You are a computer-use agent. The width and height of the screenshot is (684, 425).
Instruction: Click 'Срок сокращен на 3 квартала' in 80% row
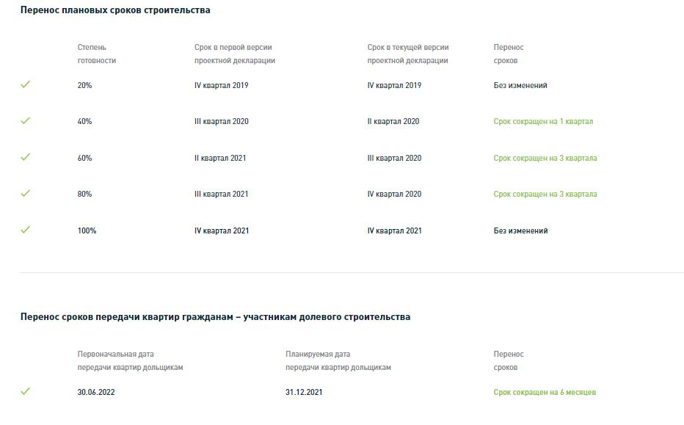click(545, 194)
